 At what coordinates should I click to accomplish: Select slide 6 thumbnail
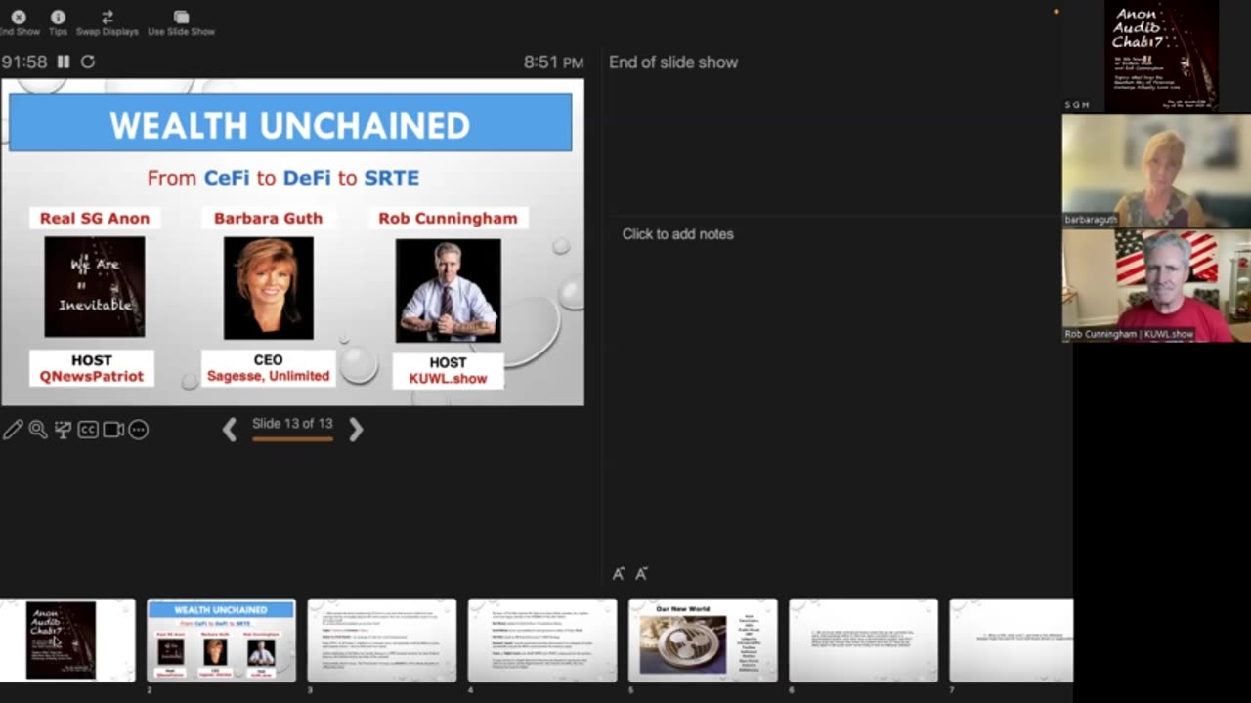(x=863, y=641)
